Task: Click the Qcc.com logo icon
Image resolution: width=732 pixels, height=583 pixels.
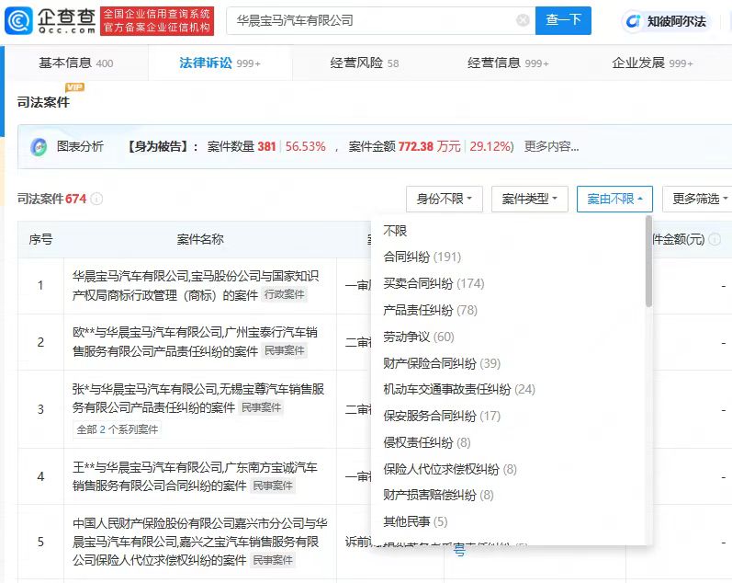Action: point(22,20)
